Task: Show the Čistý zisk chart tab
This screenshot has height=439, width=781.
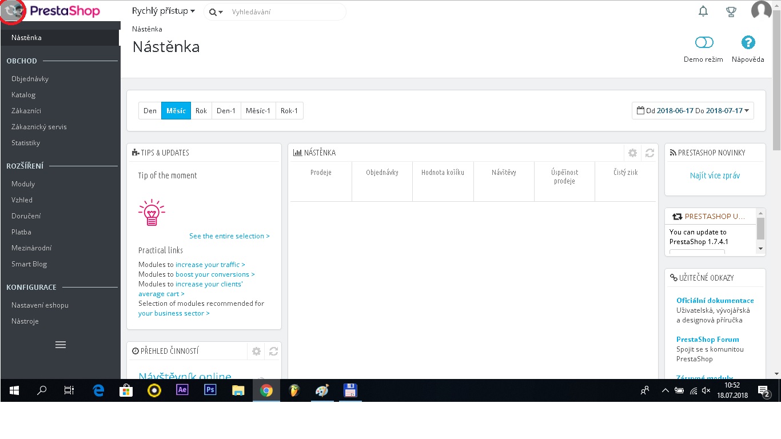Action: tap(625, 181)
